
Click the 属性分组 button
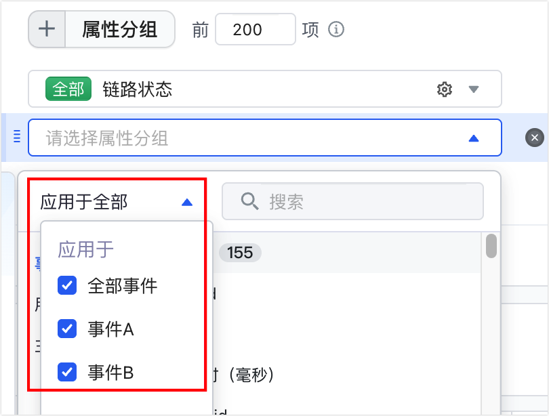point(119,29)
